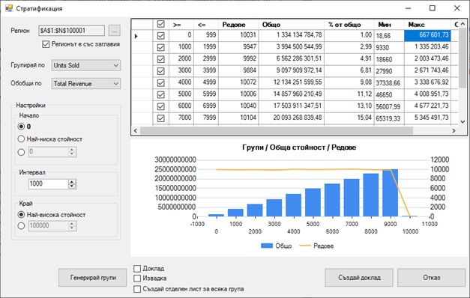Click the Регион input field
This screenshot has height=298, width=470.
72,31
